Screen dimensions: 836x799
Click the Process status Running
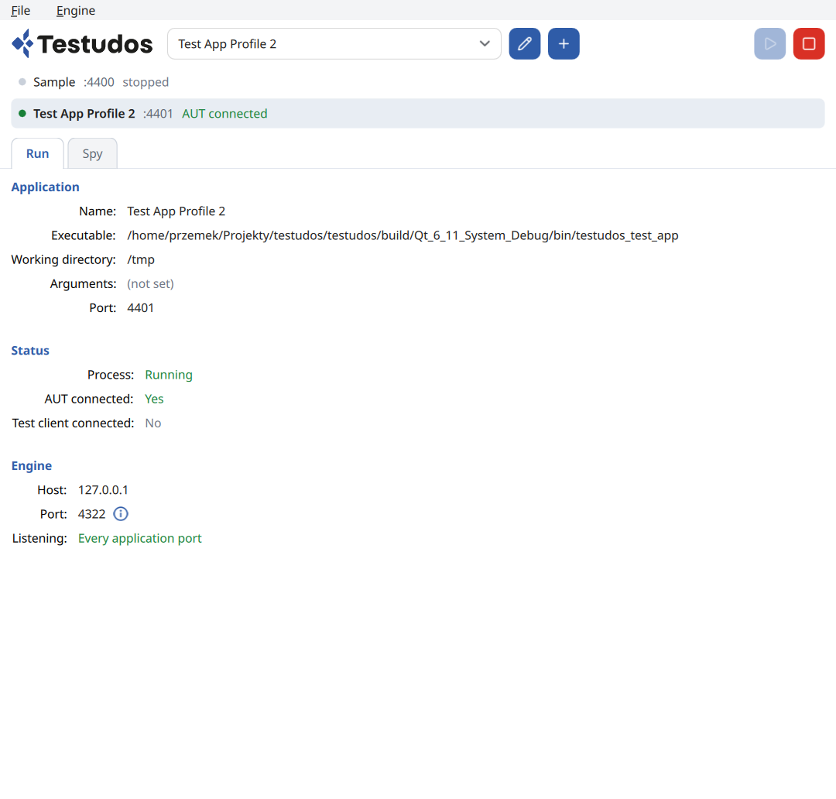pos(169,375)
